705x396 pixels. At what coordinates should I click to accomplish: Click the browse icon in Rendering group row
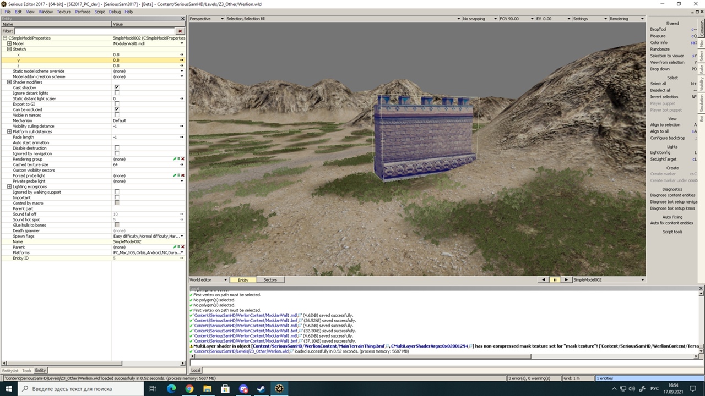click(179, 159)
